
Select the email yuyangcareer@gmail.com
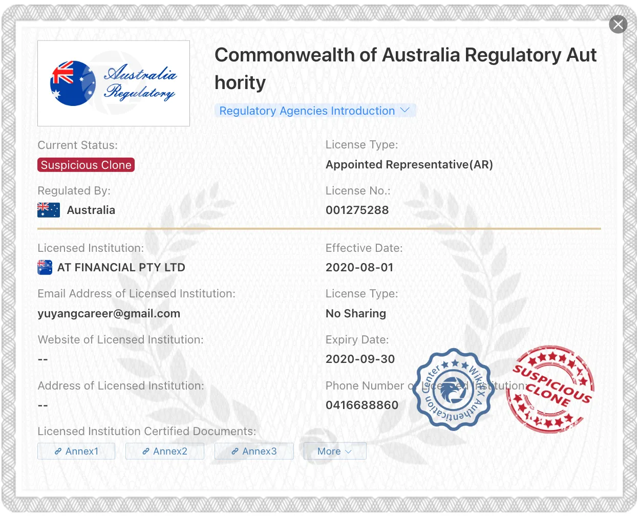point(109,313)
